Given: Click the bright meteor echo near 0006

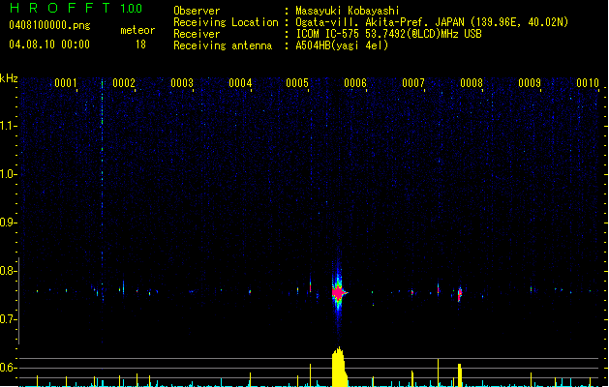Looking at the screenshot, I should 338,291.
